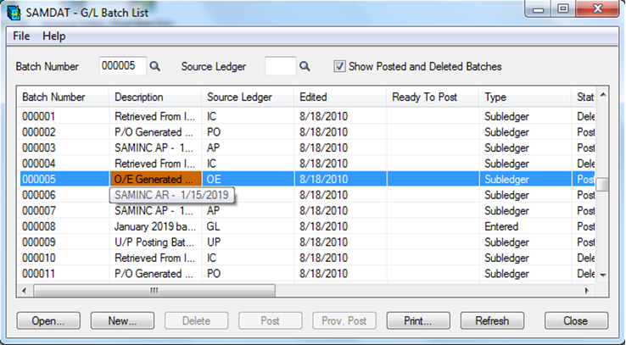Click the Source Ledger finder magnifier icon
Viewport: 626px width, 345px height.
[305, 66]
